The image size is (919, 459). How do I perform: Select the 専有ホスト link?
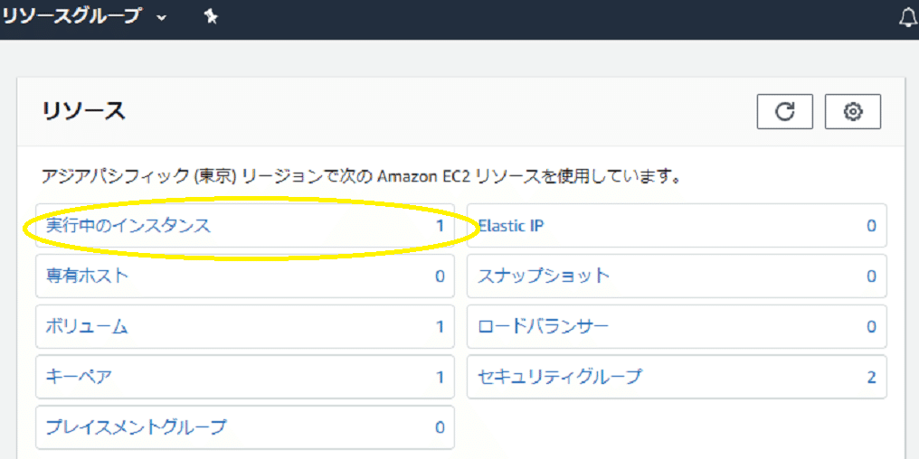(x=87, y=276)
